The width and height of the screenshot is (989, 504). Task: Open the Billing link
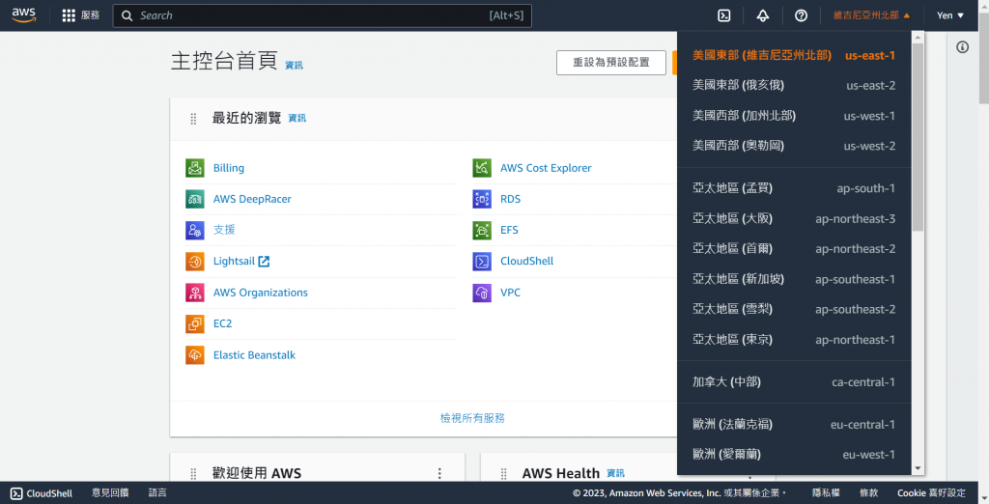point(228,168)
